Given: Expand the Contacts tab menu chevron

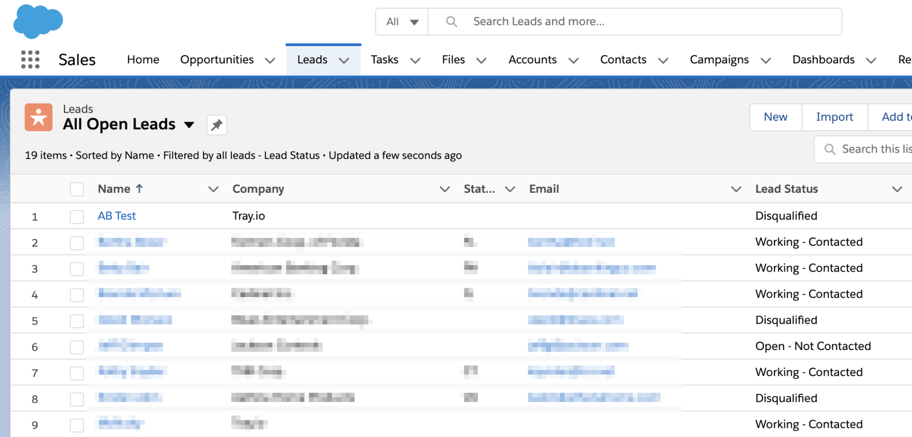Looking at the screenshot, I should (663, 60).
